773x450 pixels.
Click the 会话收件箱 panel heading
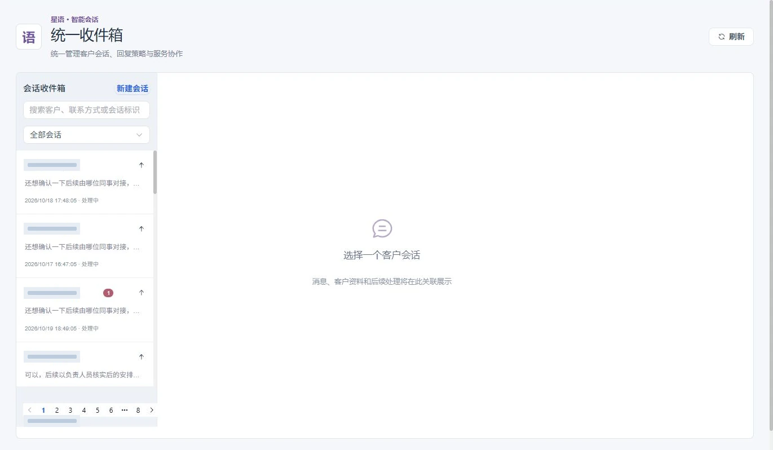click(44, 89)
